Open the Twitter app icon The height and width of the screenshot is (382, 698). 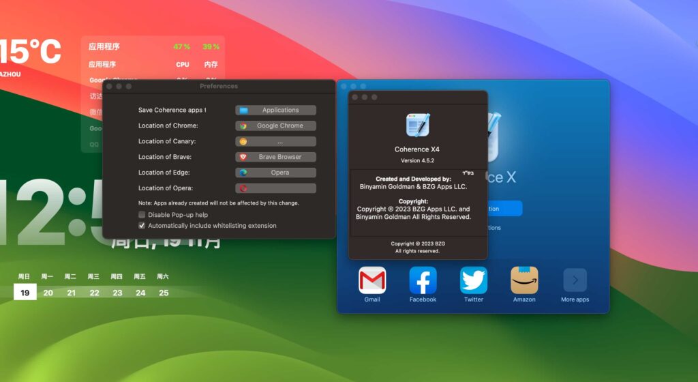tap(474, 280)
